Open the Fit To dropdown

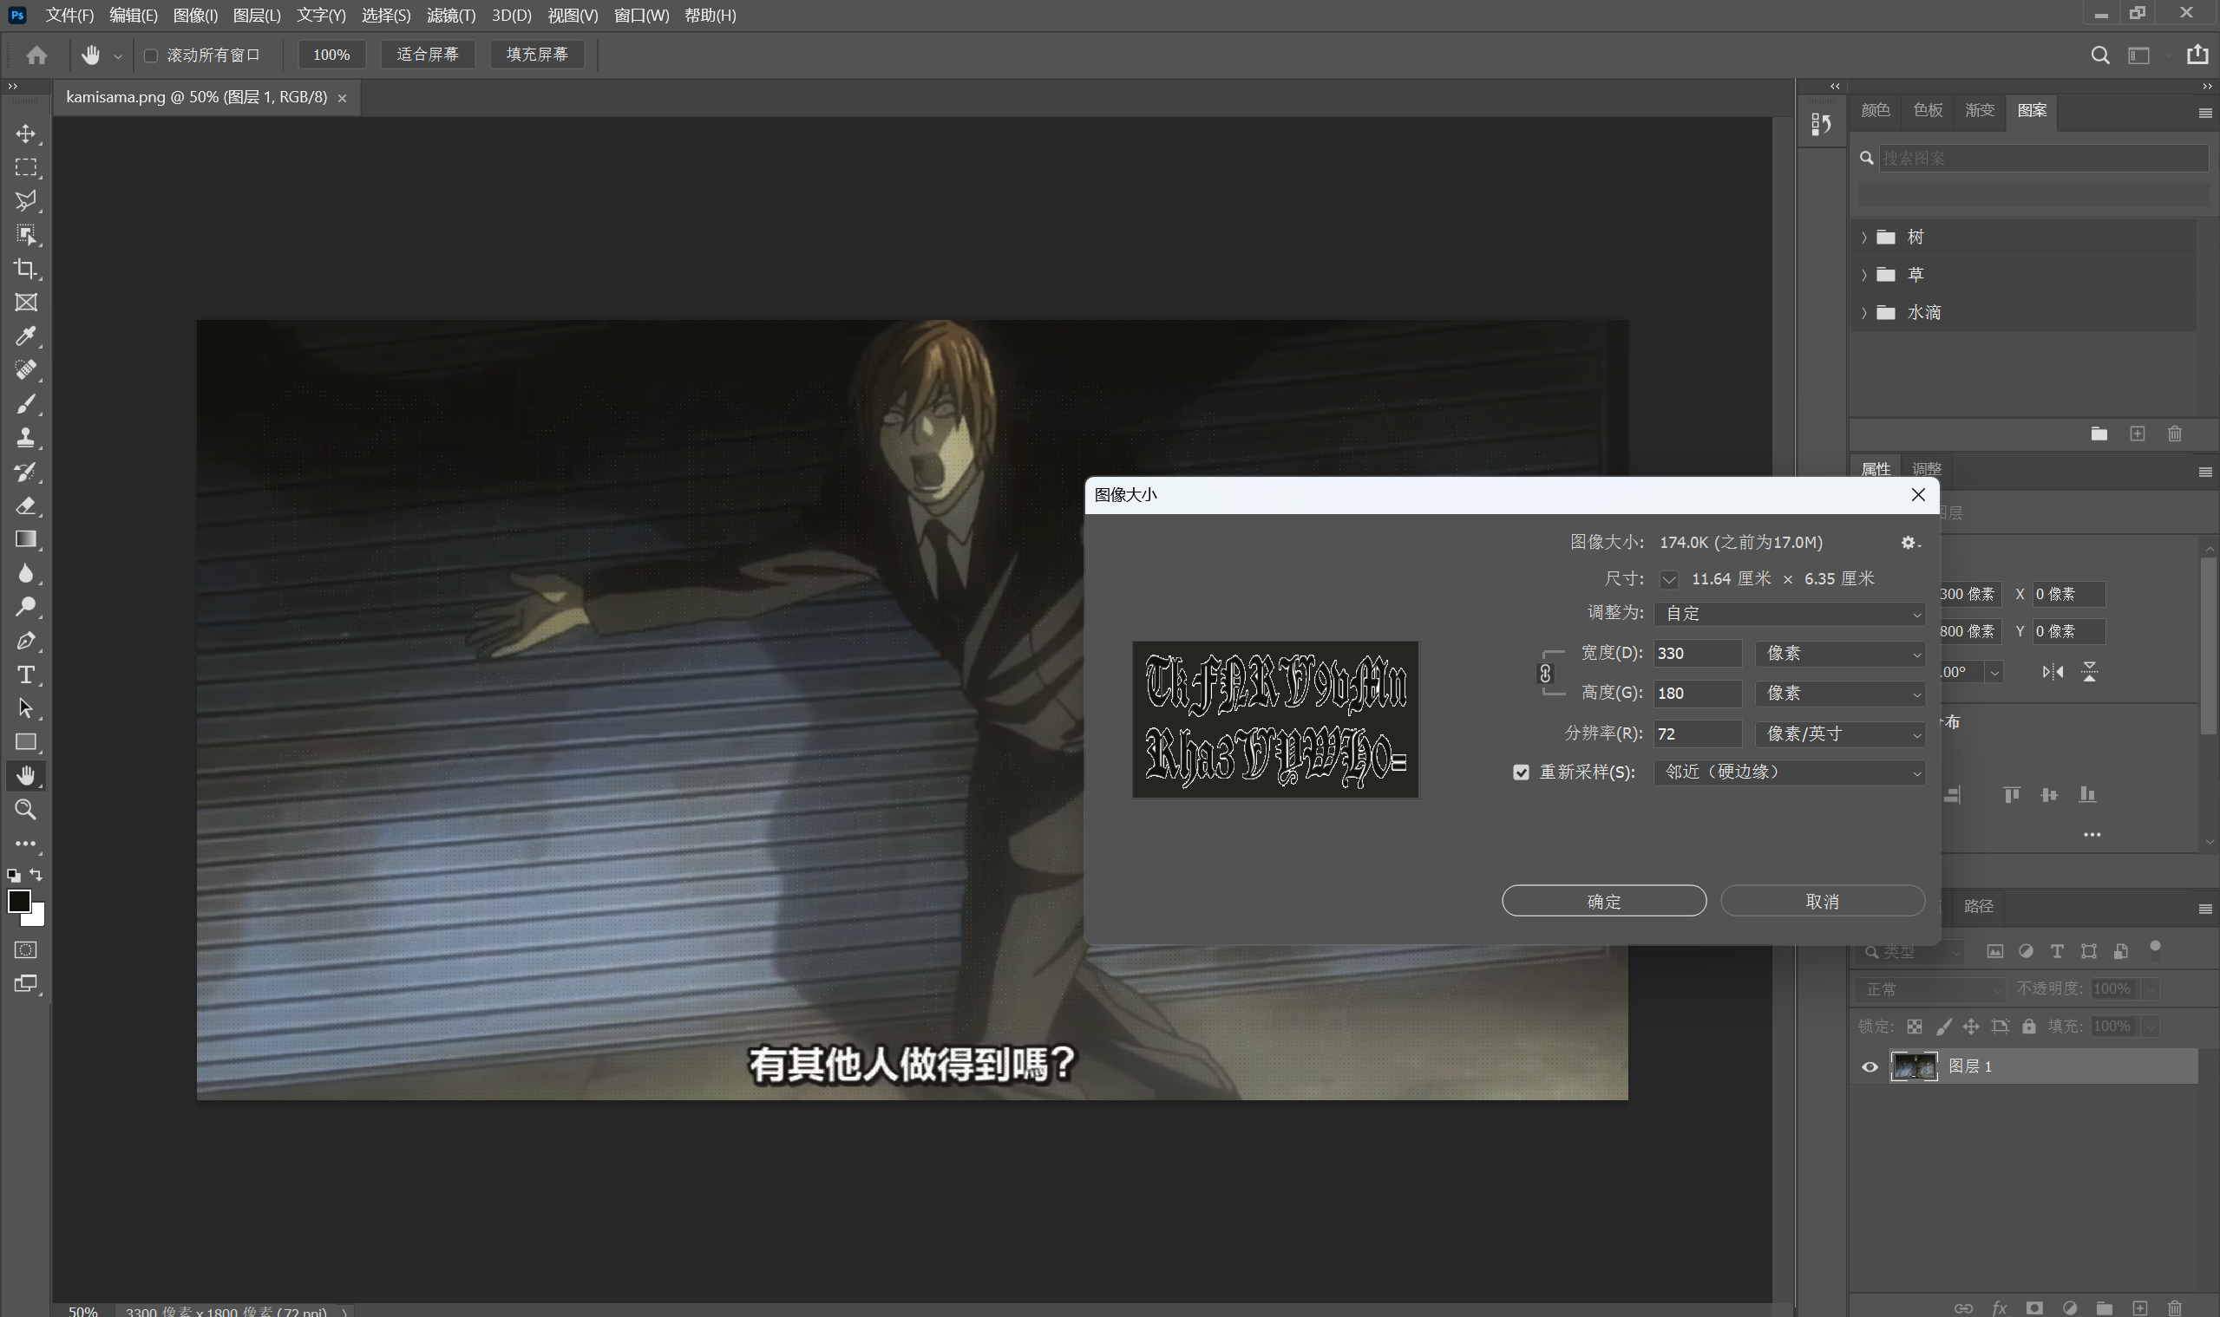[1790, 613]
